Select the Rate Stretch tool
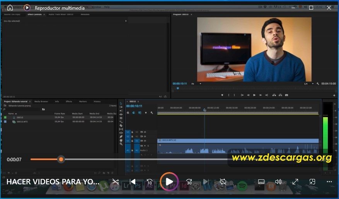Image resolution: width=339 pixels, height=199 pixels. [121, 118]
